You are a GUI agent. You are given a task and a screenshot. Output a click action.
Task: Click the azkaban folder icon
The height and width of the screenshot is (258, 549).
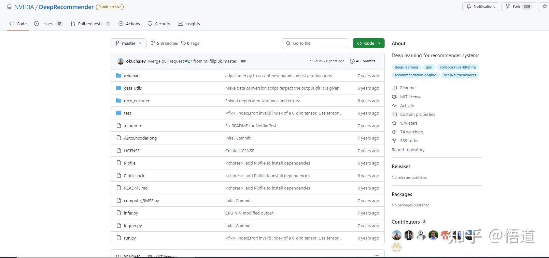click(119, 76)
